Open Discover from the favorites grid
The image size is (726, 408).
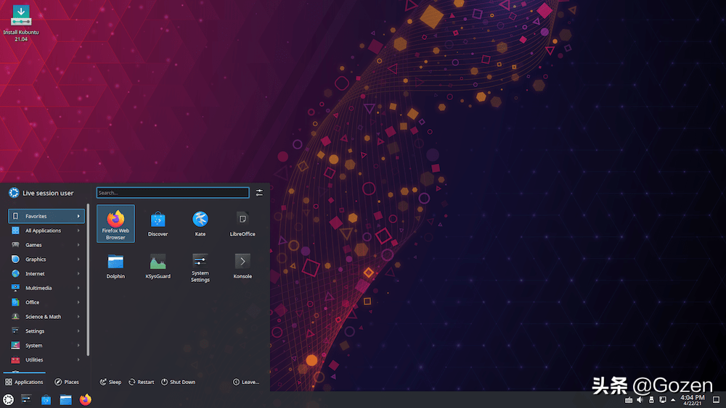coord(158,224)
